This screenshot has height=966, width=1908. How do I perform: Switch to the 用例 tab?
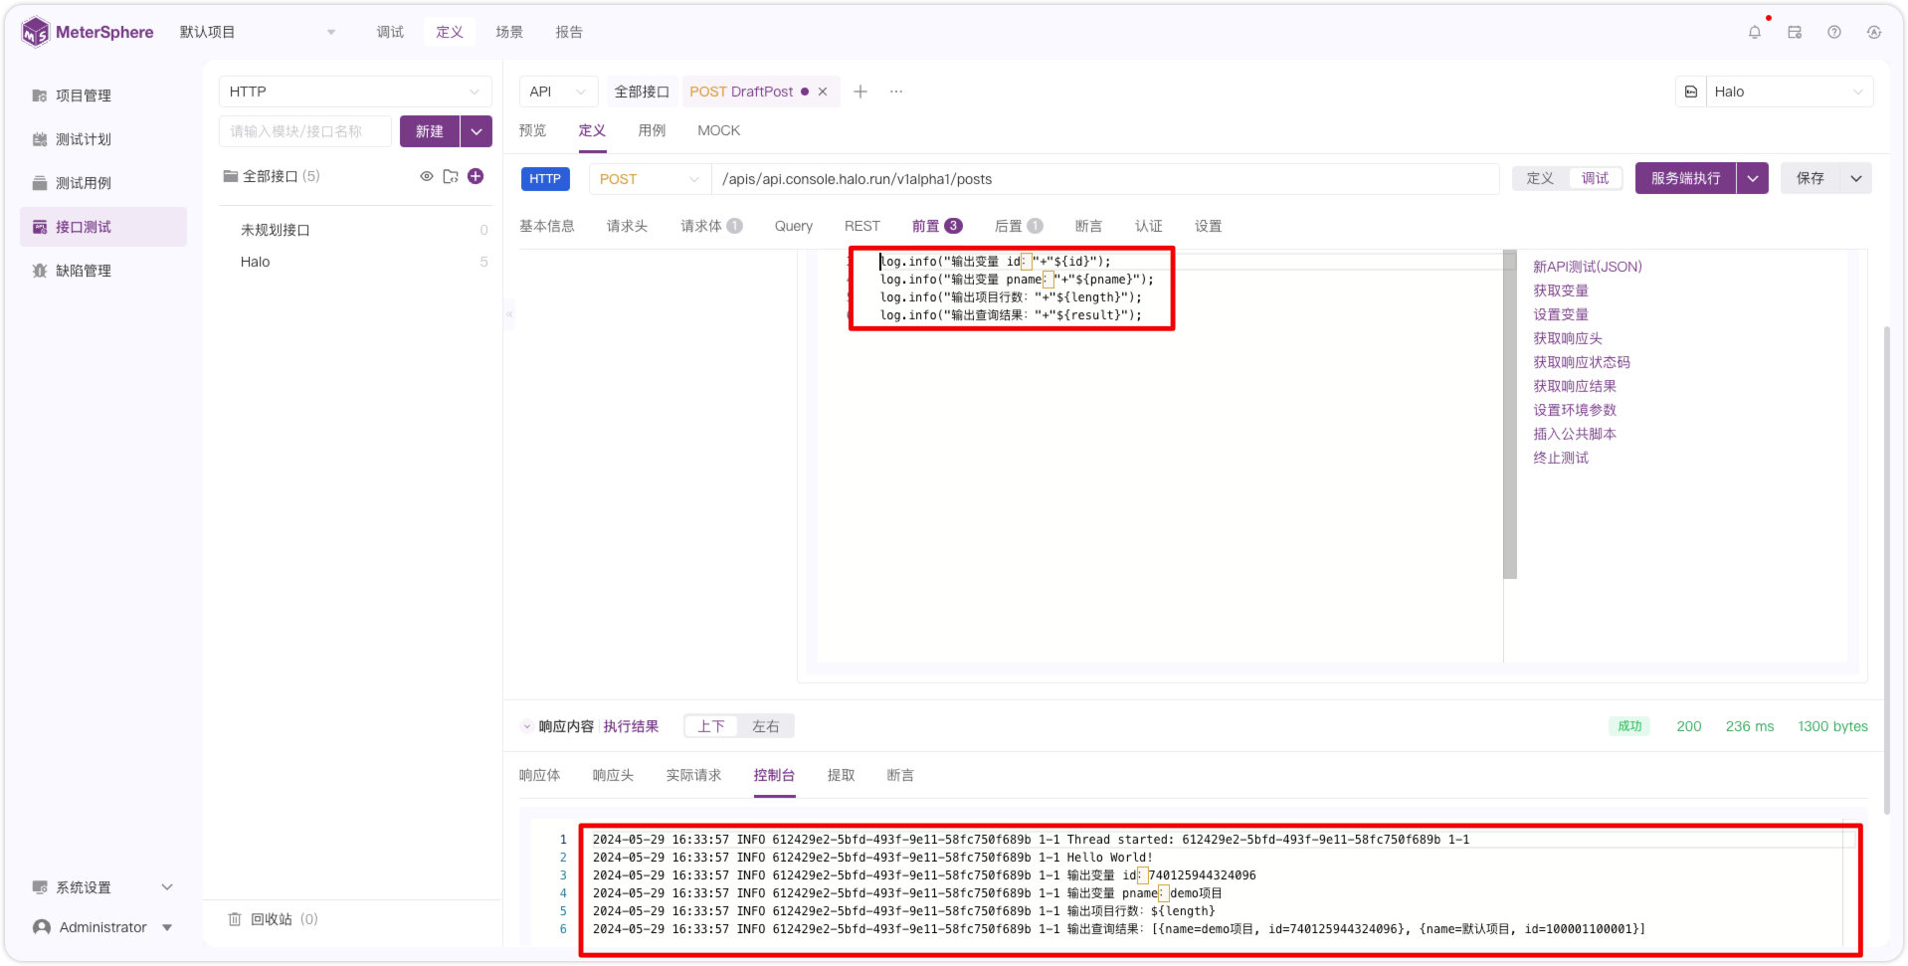(652, 130)
